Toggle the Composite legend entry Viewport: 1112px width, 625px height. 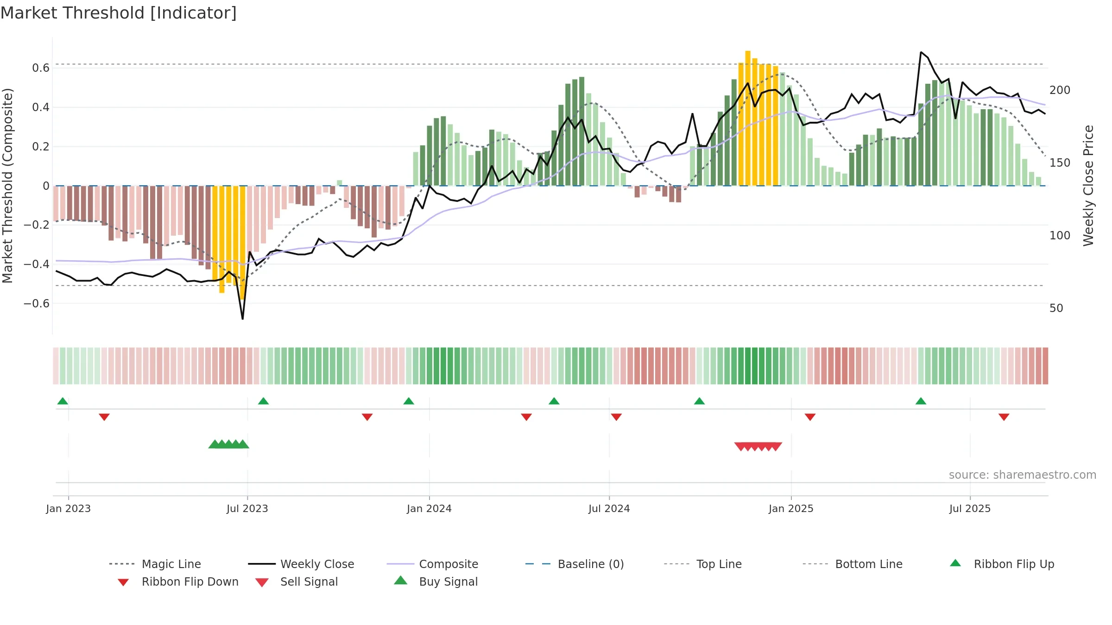(x=432, y=564)
